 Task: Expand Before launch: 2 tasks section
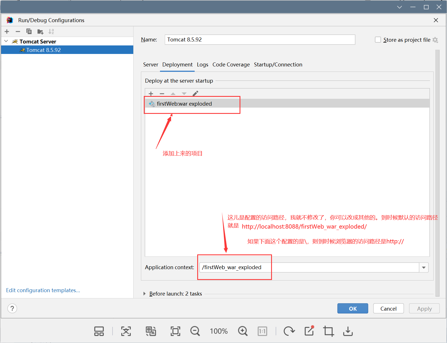click(144, 294)
